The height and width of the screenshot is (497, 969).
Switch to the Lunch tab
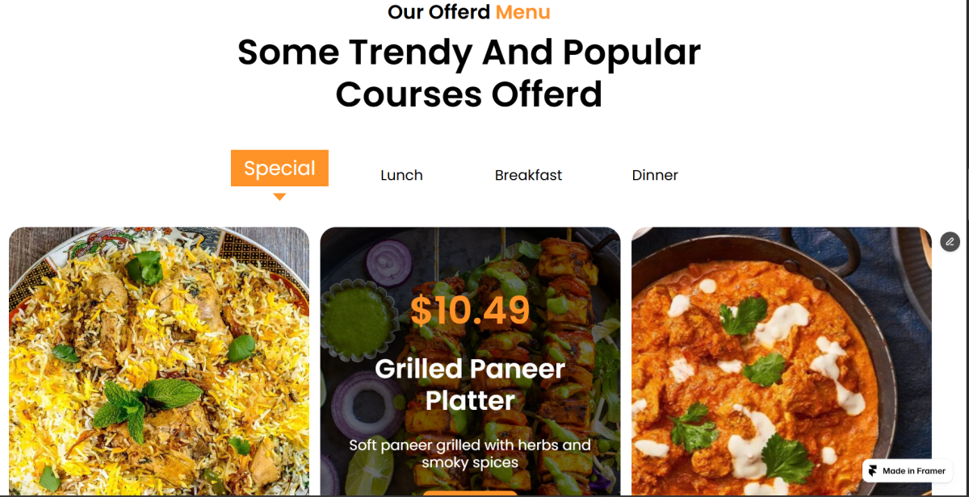[401, 175]
